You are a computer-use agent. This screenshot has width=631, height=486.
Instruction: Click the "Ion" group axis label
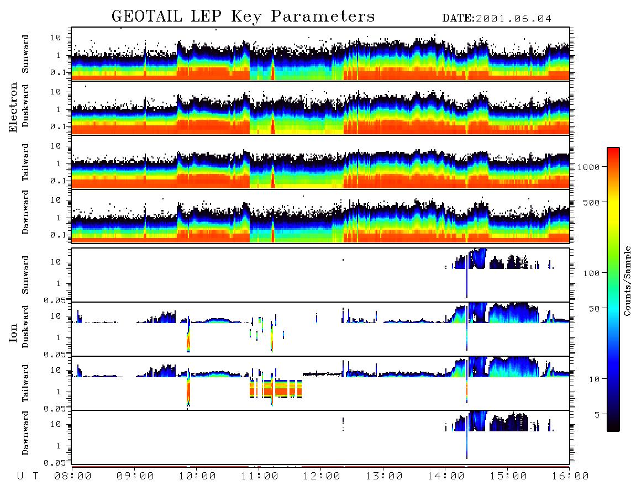tap(13, 332)
